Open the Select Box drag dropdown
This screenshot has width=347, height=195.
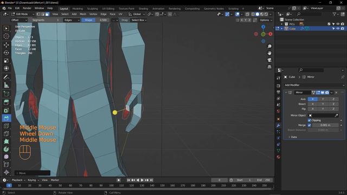pos(139,20)
